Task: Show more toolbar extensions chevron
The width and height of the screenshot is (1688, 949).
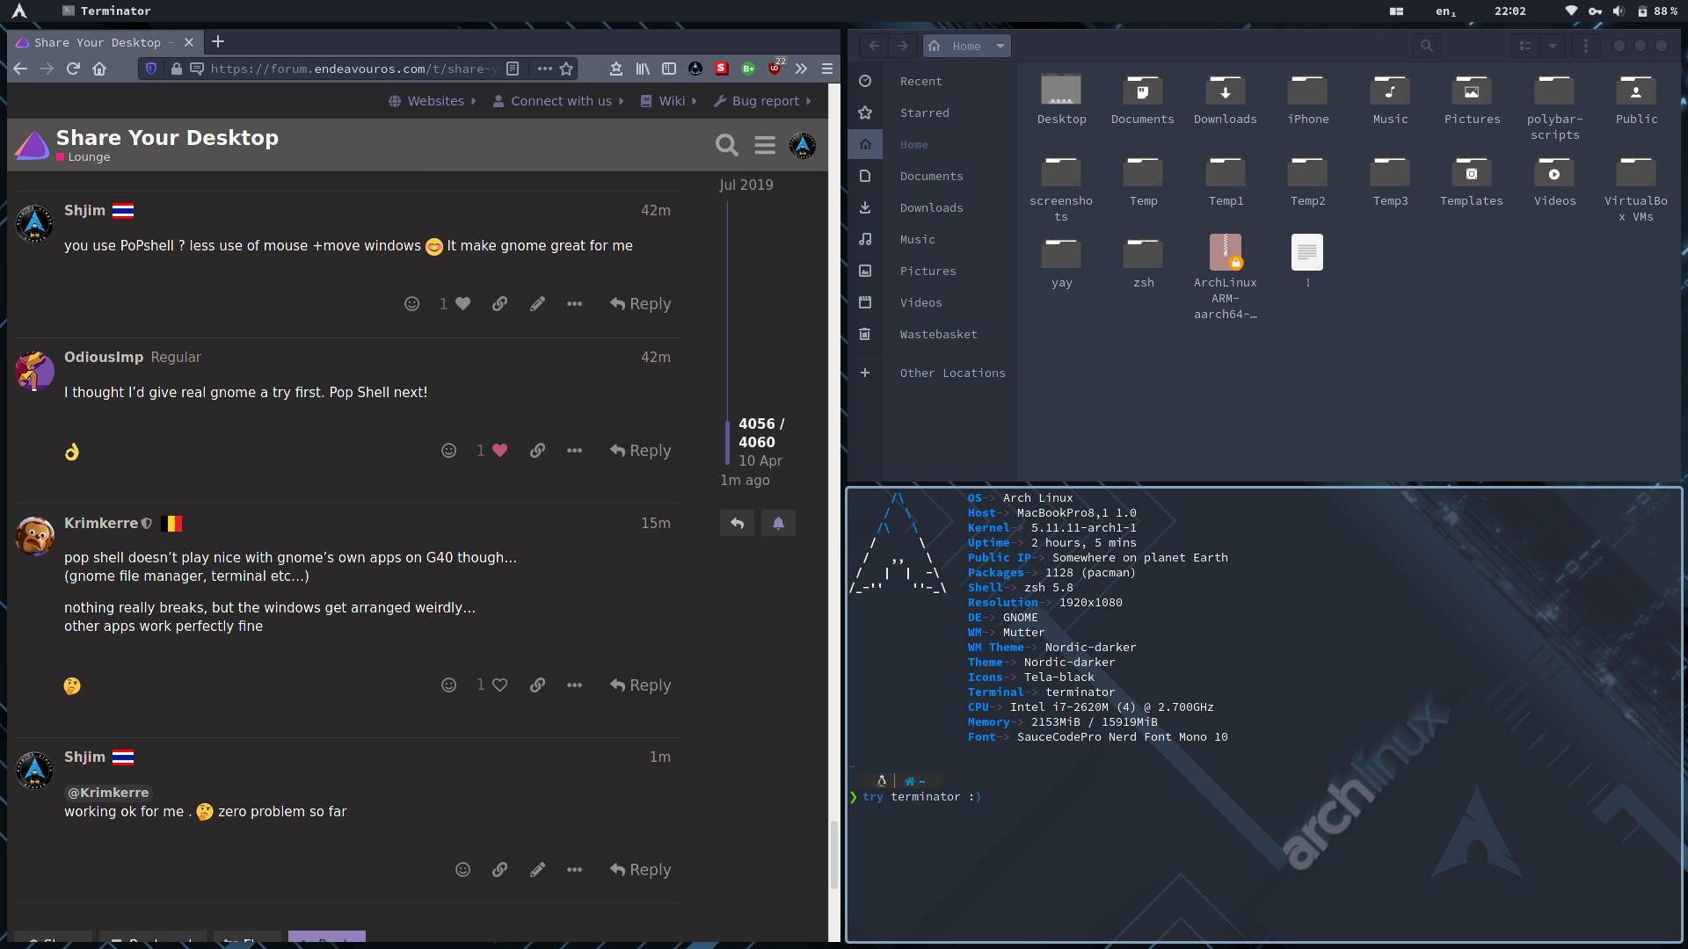Action: [x=801, y=69]
